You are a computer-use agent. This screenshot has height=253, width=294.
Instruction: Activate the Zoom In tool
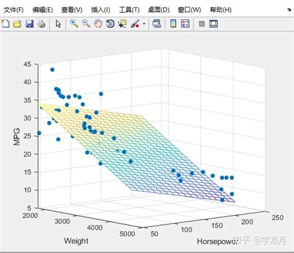click(x=74, y=24)
